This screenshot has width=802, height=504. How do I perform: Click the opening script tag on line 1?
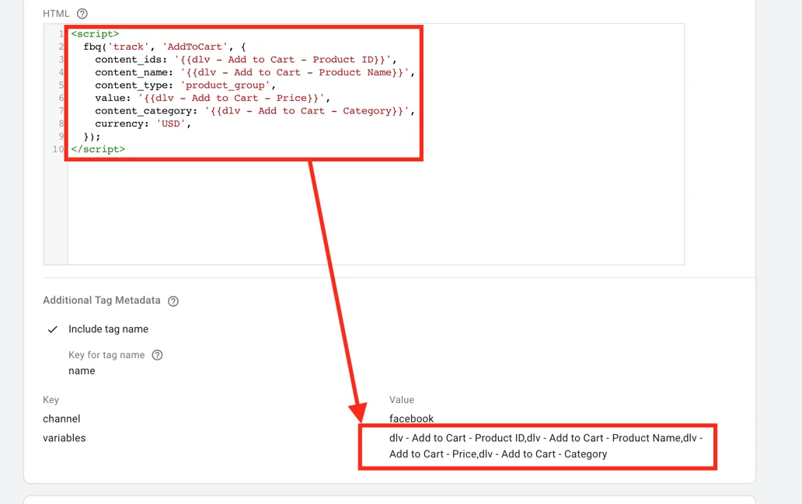(95, 33)
